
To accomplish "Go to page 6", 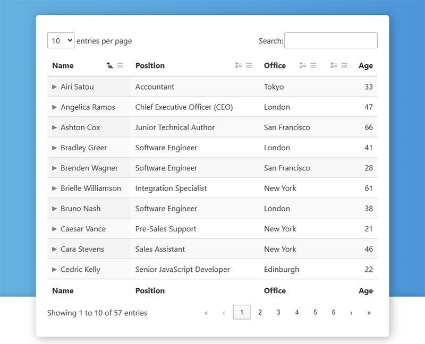I will pyautogui.click(x=334, y=312).
